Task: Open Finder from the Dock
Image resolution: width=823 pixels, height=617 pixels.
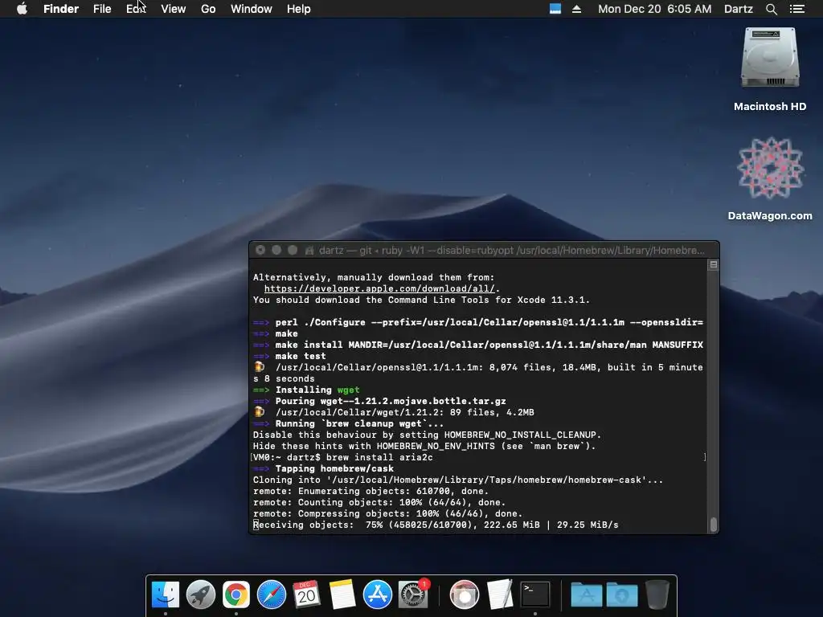Action: pyautogui.click(x=166, y=595)
